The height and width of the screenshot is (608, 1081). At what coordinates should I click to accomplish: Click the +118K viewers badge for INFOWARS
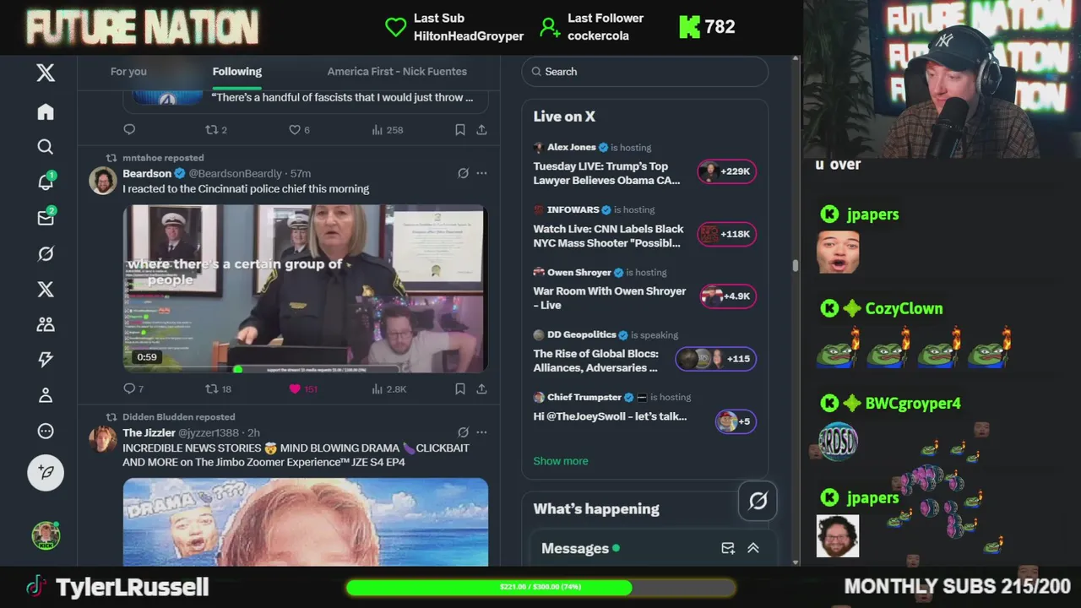click(727, 234)
